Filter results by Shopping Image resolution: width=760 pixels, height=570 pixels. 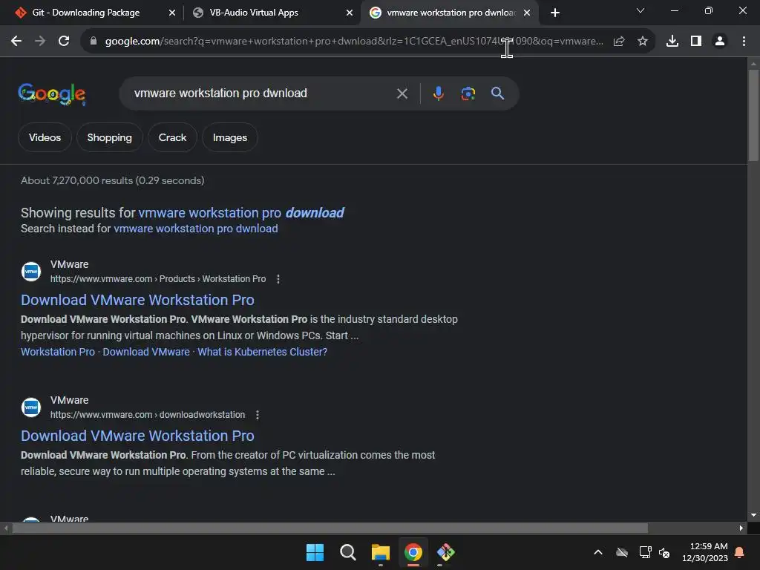tap(110, 137)
